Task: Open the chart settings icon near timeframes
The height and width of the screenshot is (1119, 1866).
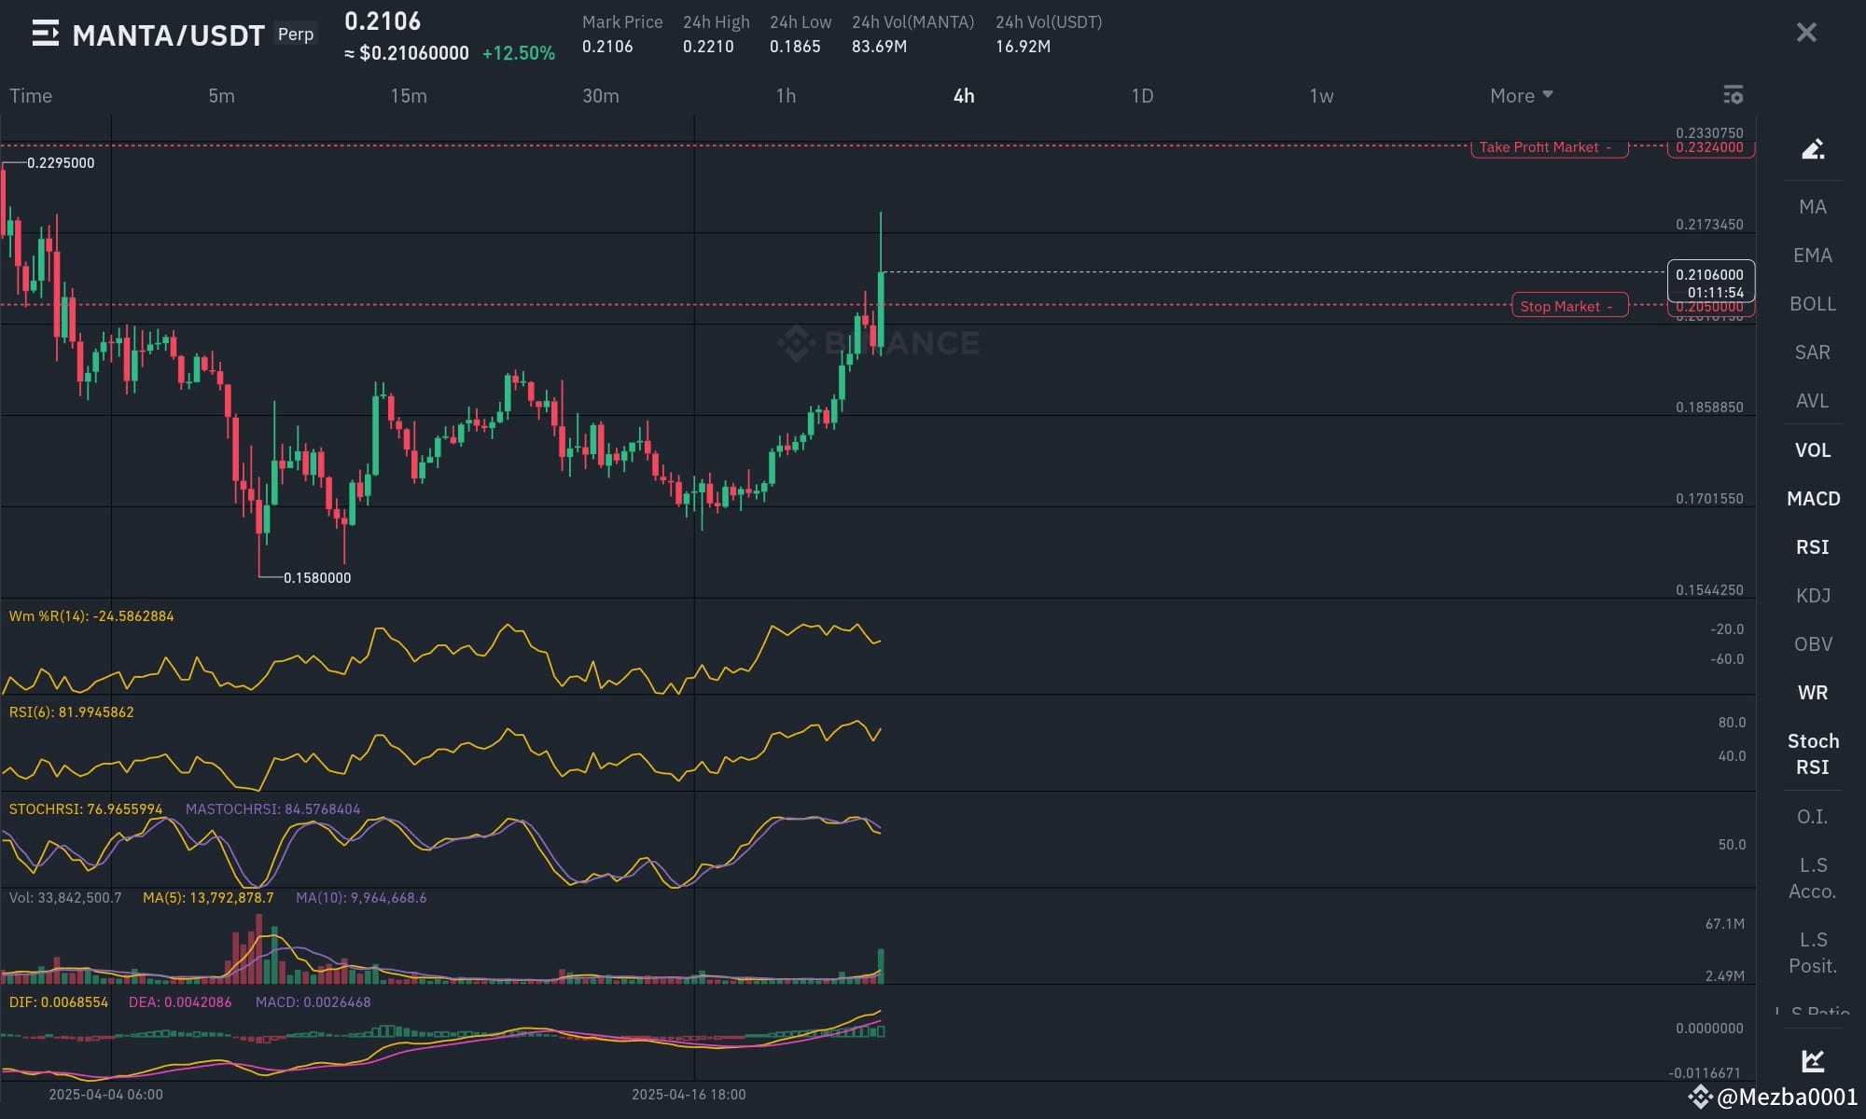Action: [x=1733, y=95]
